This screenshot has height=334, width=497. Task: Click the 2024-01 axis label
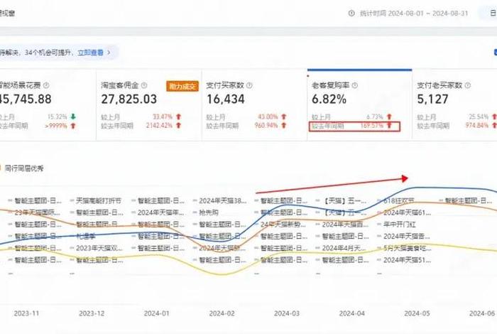(157, 313)
